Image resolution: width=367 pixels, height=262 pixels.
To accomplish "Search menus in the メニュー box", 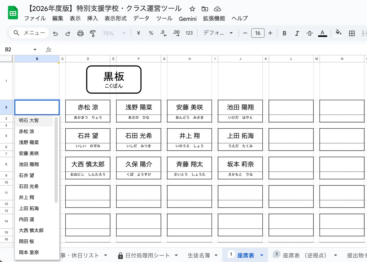I will click(29, 33).
